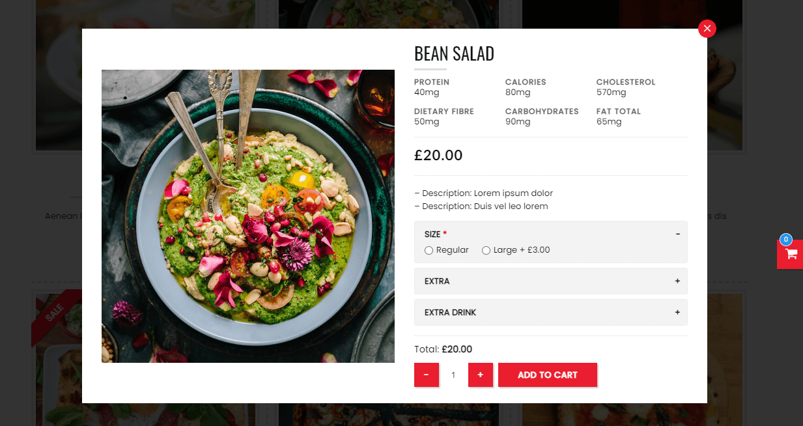Click the red required asterisk beside SIZE
This screenshot has height=426, width=803.
[x=444, y=231]
